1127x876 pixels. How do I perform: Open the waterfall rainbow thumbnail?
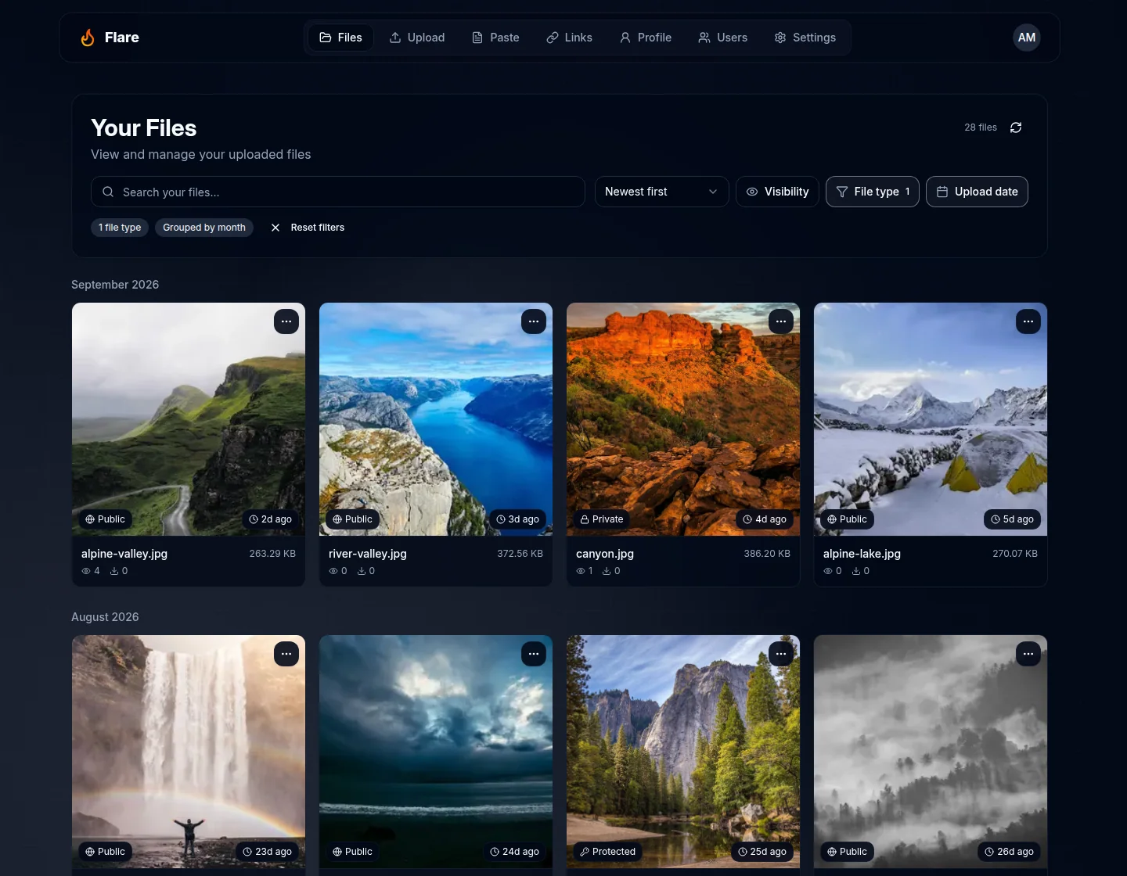tap(189, 752)
